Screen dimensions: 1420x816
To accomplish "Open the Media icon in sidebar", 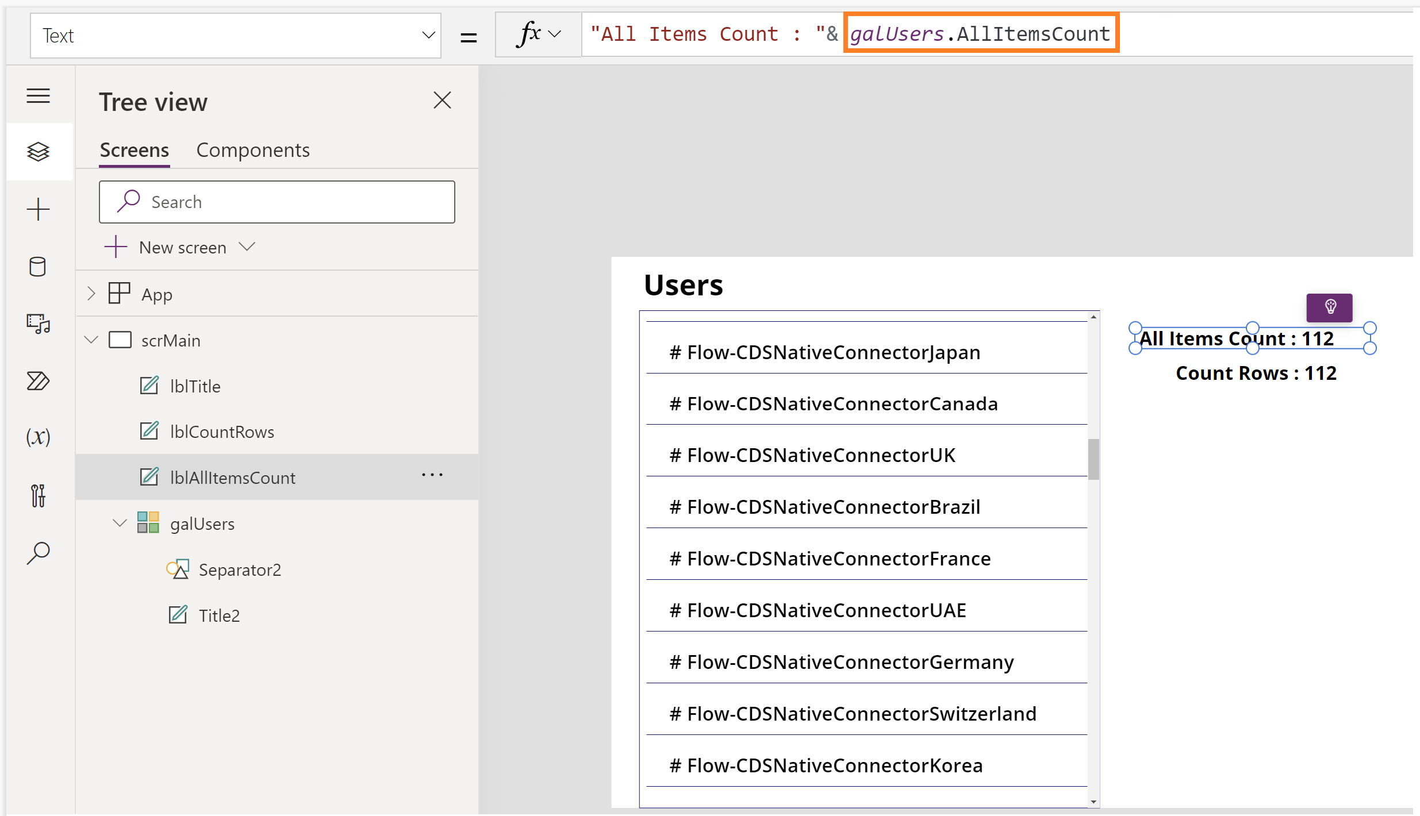I will (38, 324).
